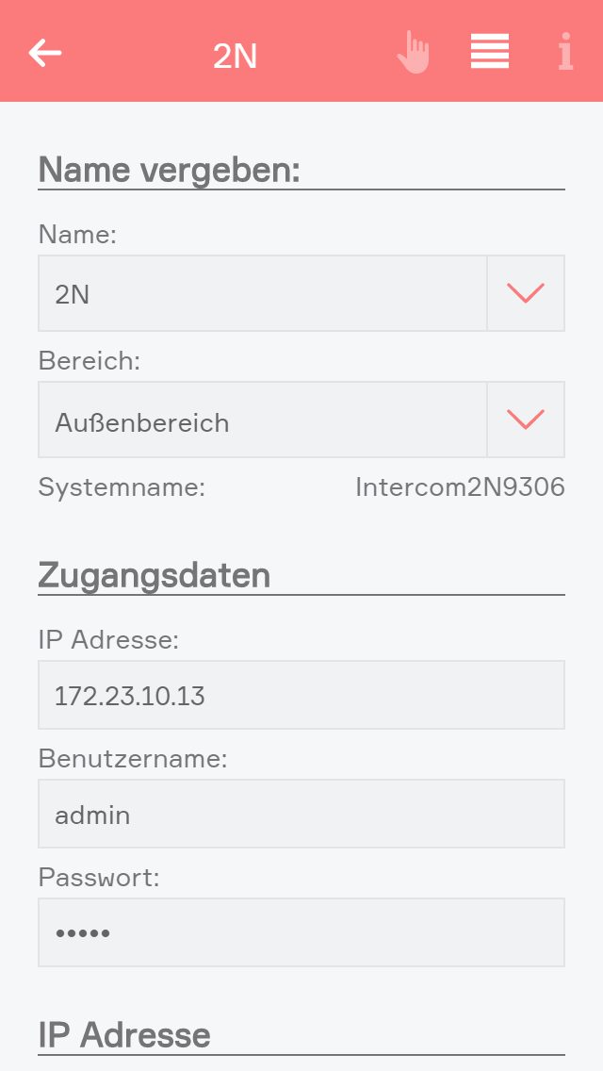Tap the "Bereich:" label text
603x1071 pixels.
(89, 361)
